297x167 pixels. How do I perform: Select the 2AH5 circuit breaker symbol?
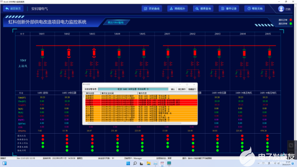pos(269,53)
